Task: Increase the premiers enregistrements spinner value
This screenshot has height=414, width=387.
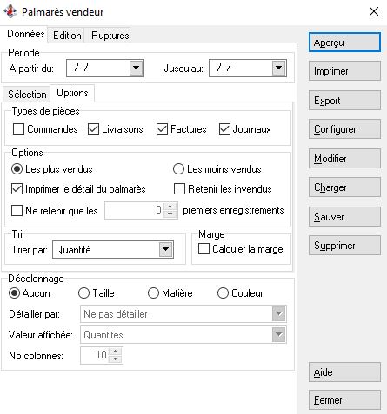Action: [170, 207]
